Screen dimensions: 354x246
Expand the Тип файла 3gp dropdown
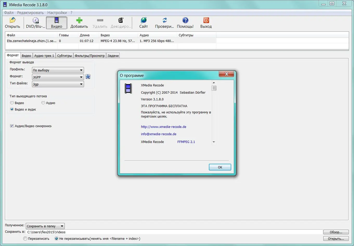click(58, 84)
